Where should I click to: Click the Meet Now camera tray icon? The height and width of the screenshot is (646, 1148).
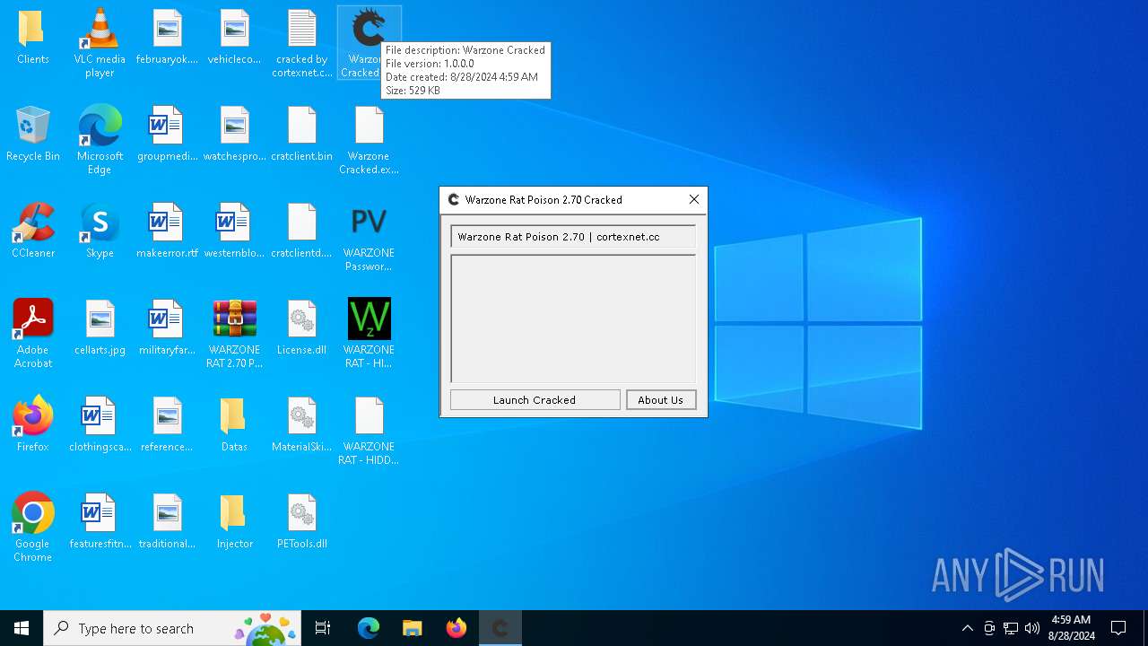(x=989, y=628)
